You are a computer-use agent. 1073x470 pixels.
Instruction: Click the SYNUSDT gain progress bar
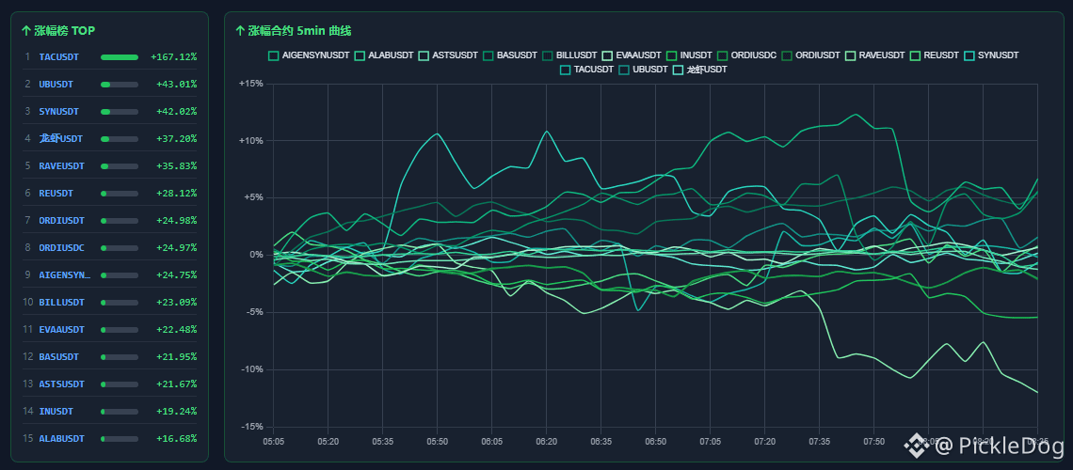point(120,111)
